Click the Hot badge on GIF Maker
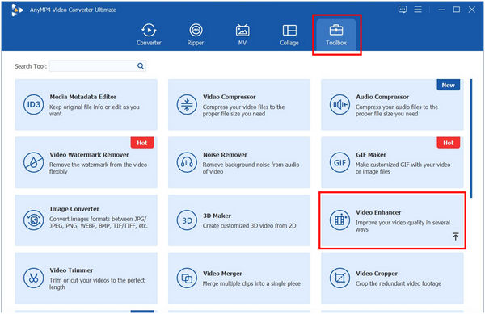Screen dimensions: 485x314 click(448, 143)
